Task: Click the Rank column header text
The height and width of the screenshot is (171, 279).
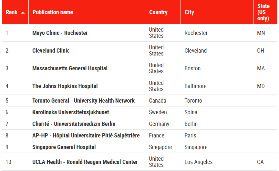Action: pyautogui.click(x=12, y=12)
